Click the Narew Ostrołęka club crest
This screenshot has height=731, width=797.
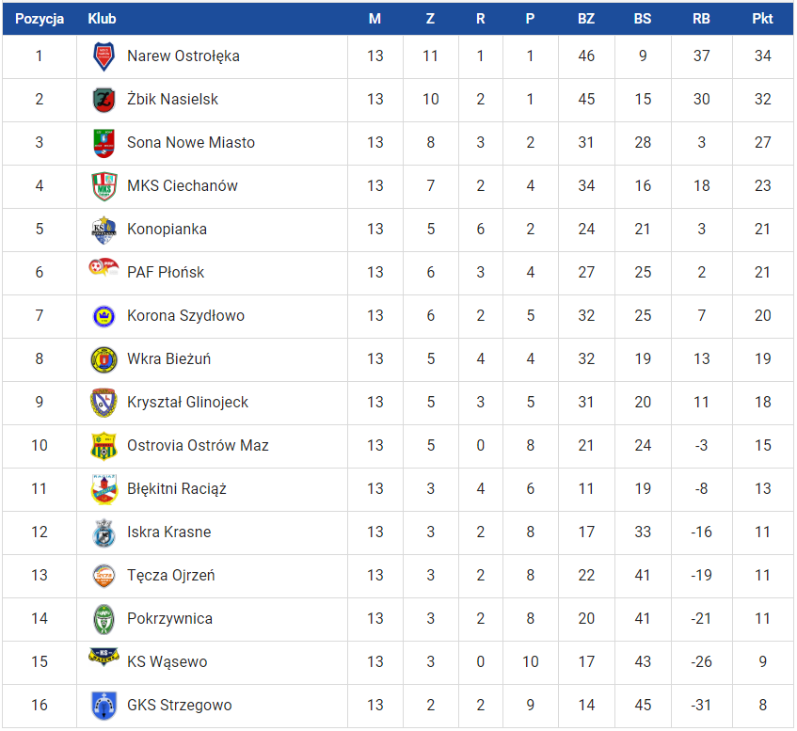(104, 56)
